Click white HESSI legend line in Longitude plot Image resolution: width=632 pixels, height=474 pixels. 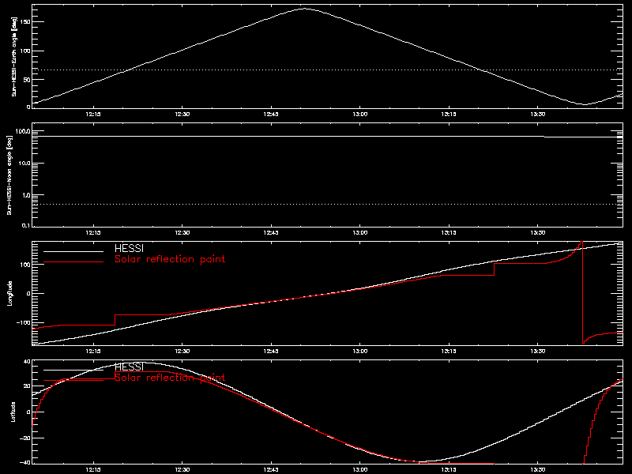[73, 251]
